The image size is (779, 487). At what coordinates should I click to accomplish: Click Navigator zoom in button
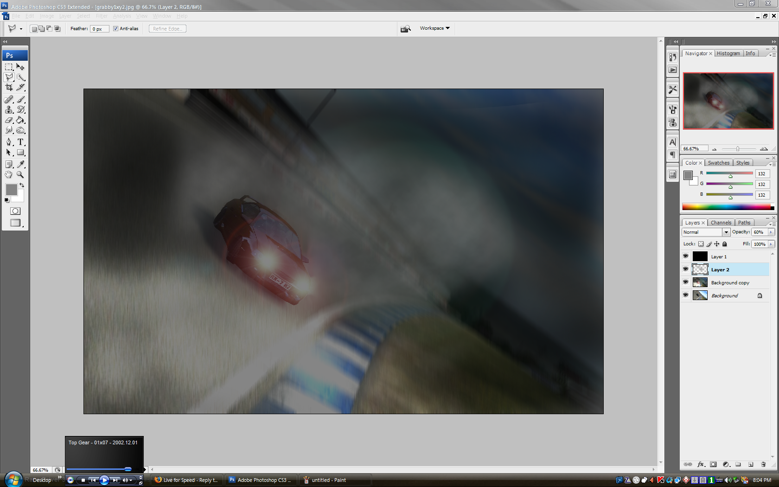(x=764, y=149)
